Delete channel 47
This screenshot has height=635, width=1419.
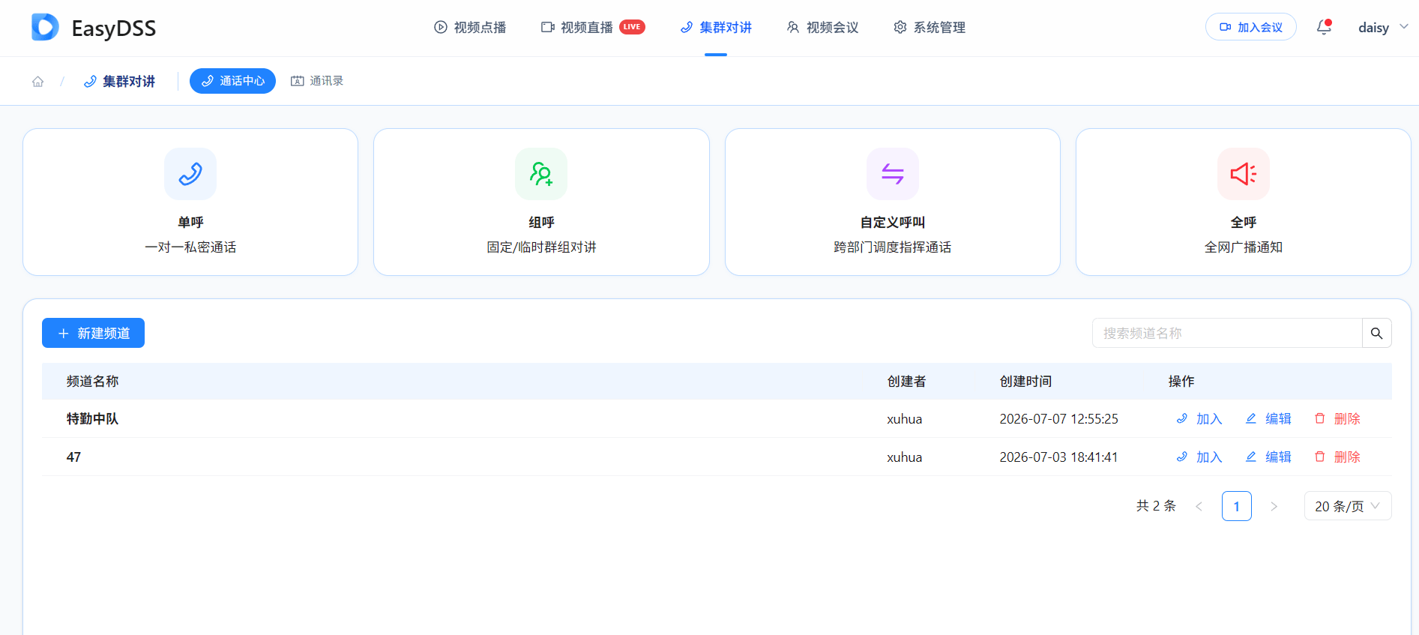click(1337, 457)
